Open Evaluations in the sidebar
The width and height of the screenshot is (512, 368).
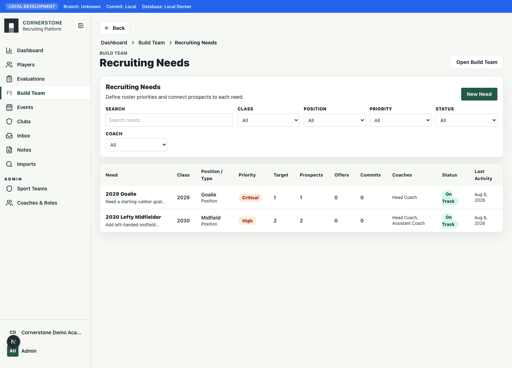(x=46, y=79)
